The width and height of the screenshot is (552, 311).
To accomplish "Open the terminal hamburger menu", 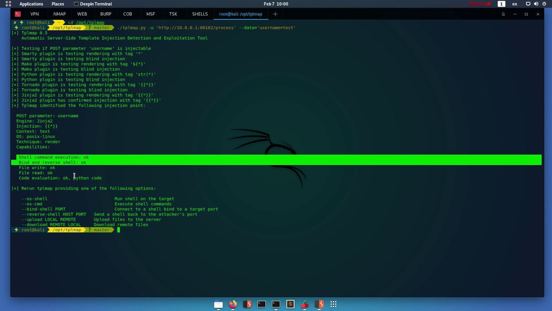I will [x=503, y=14].
